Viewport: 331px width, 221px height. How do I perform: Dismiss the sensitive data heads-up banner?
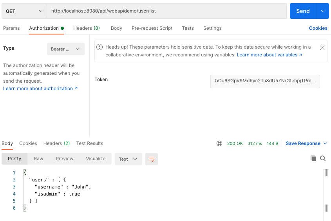click(322, 48)
